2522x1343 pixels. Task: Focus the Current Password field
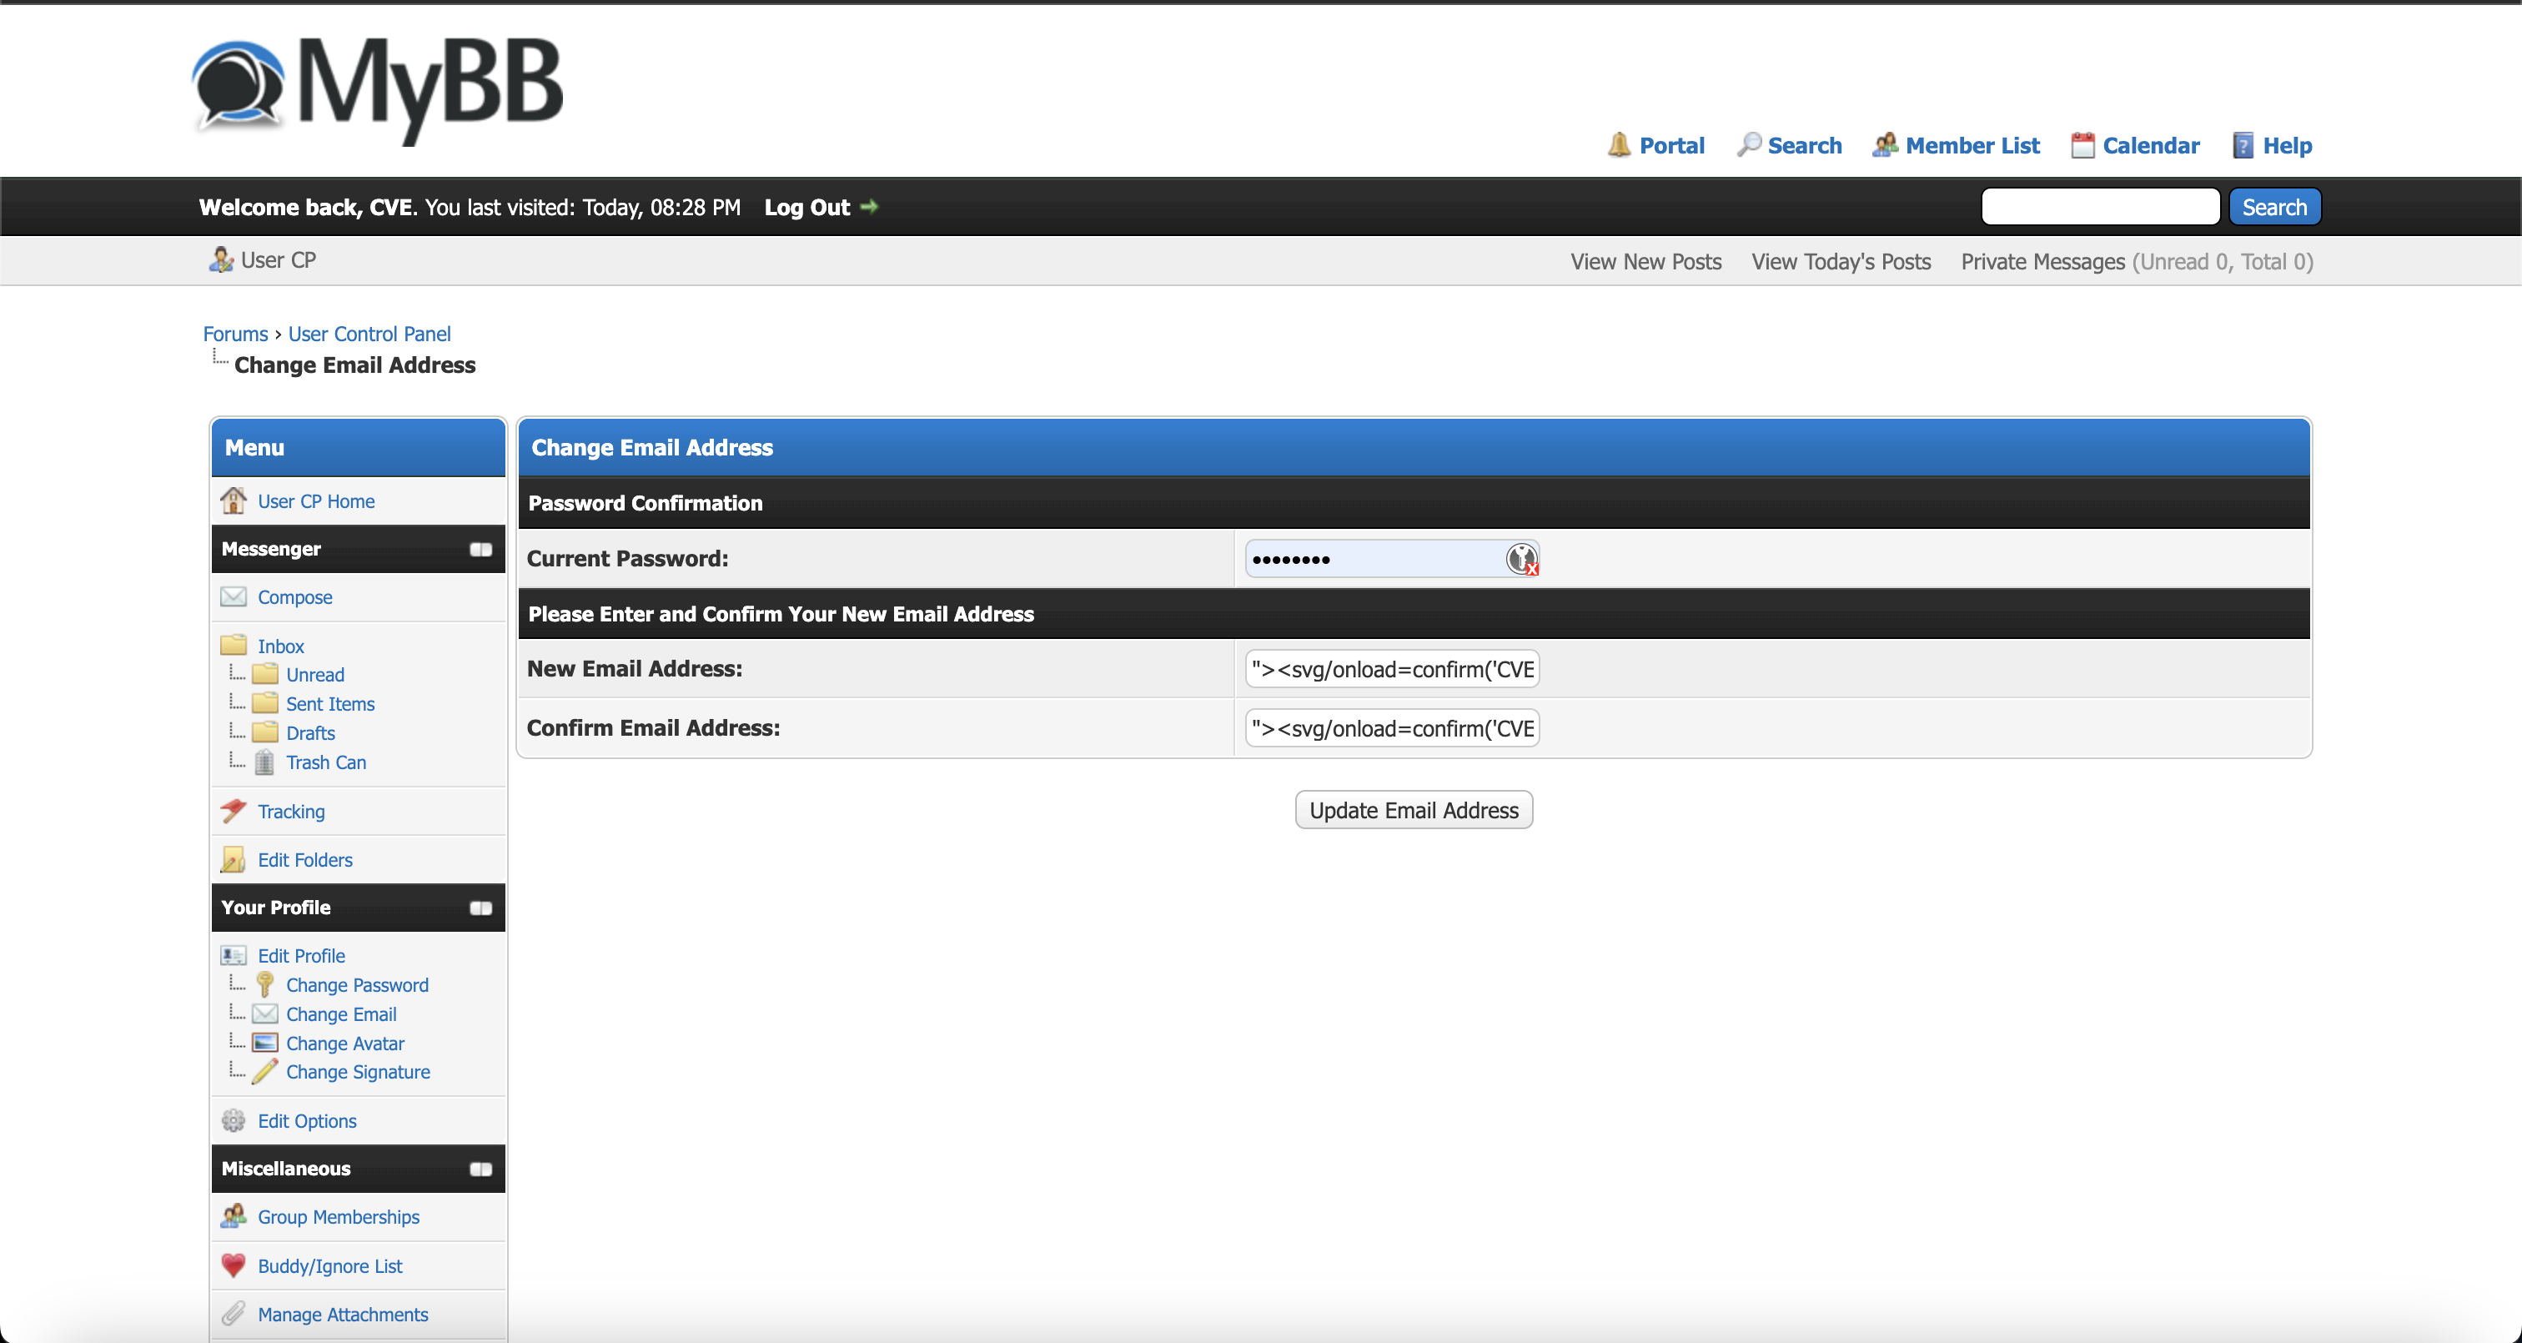1391,558
